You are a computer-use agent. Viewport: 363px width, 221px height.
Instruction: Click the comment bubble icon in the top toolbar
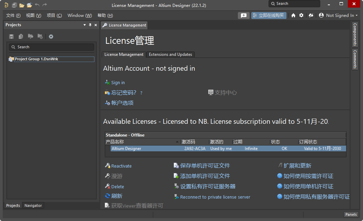pyautogui.click(x=244, y=15)
